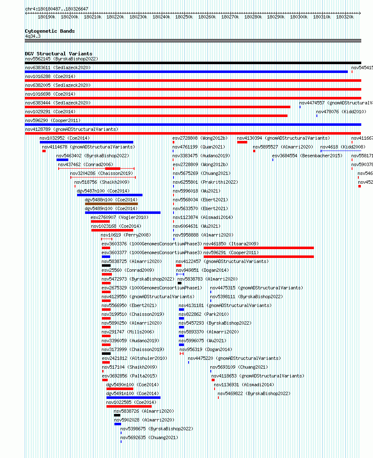Click nsv4122457 (gnomADStructuralVariants) label
Screen dimensions: 373x458
(222, 261)
